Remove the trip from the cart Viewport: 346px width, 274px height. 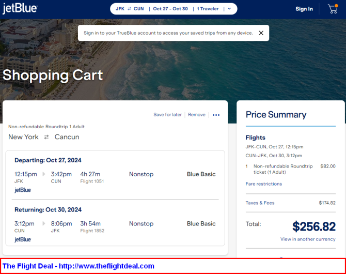[x=197, y=115]
